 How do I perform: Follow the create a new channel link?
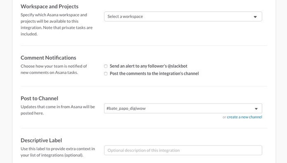244,117
